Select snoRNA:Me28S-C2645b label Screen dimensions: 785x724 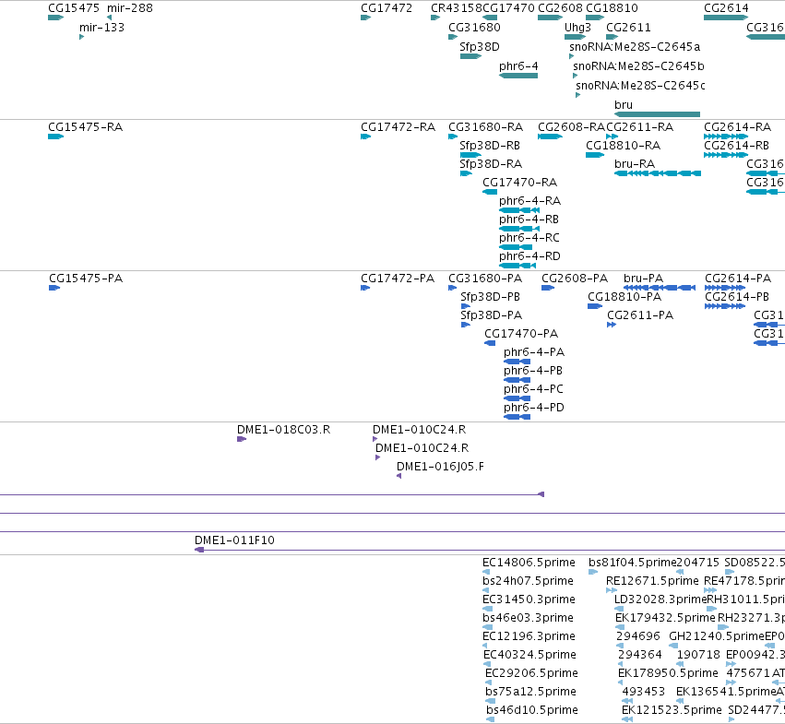pyautogui.click(x=638, y=66)
